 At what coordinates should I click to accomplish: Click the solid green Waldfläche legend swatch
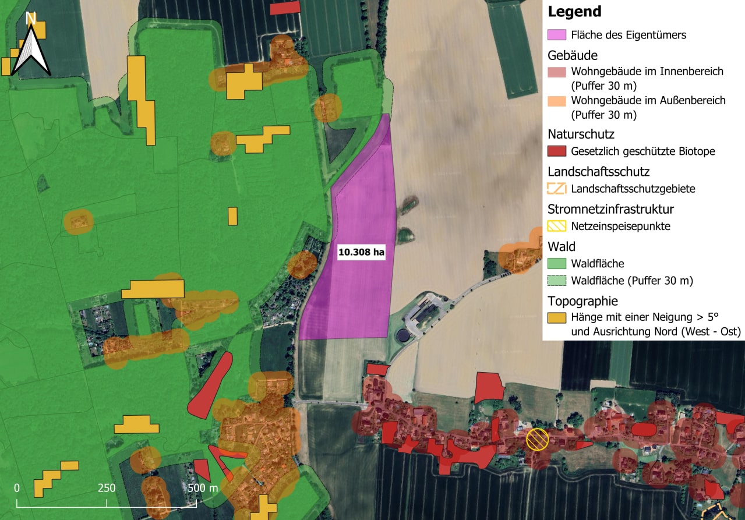(557, 264)
